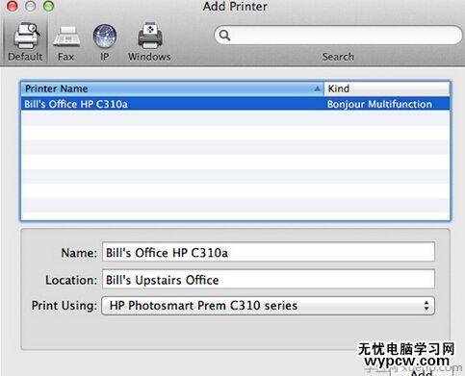Open the Windows printer sharing tab
The image size is (465, 376).
(x=149, y=42)
